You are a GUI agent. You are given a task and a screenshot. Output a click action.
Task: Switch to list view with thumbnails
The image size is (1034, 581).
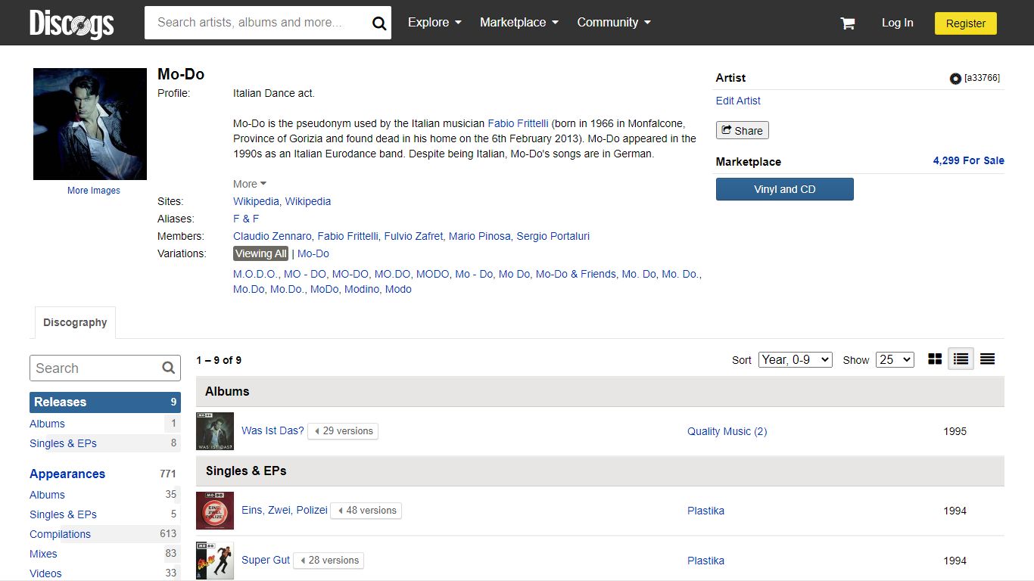[x=961, y=359]
